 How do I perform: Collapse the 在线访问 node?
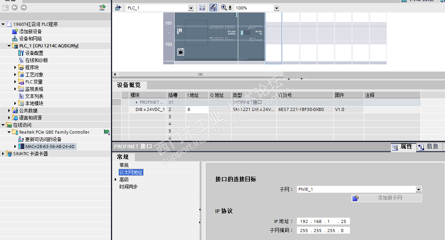pyautogui.click(x=3, y=125)
